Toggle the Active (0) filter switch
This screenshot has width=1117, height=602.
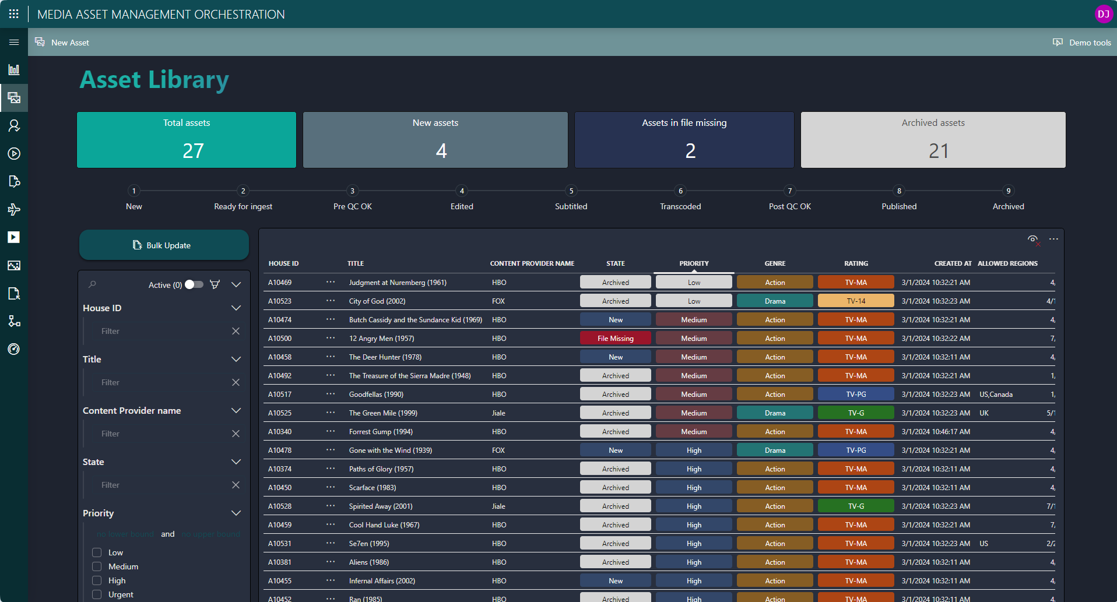[194, 284]
